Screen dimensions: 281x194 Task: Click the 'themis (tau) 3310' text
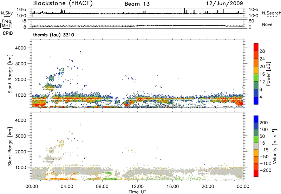54,35
